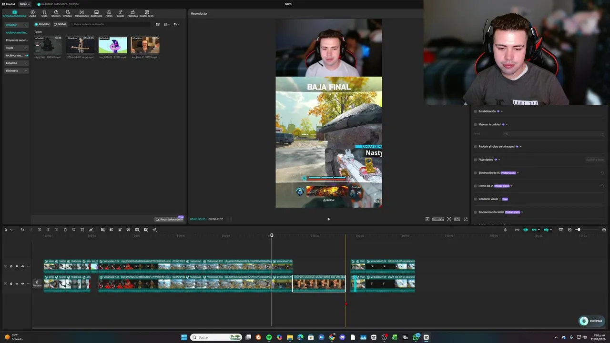This screenshot has width=610, height=343.
Task: Toggle the Mejorar la calidad checkbox
Action: 475,124
